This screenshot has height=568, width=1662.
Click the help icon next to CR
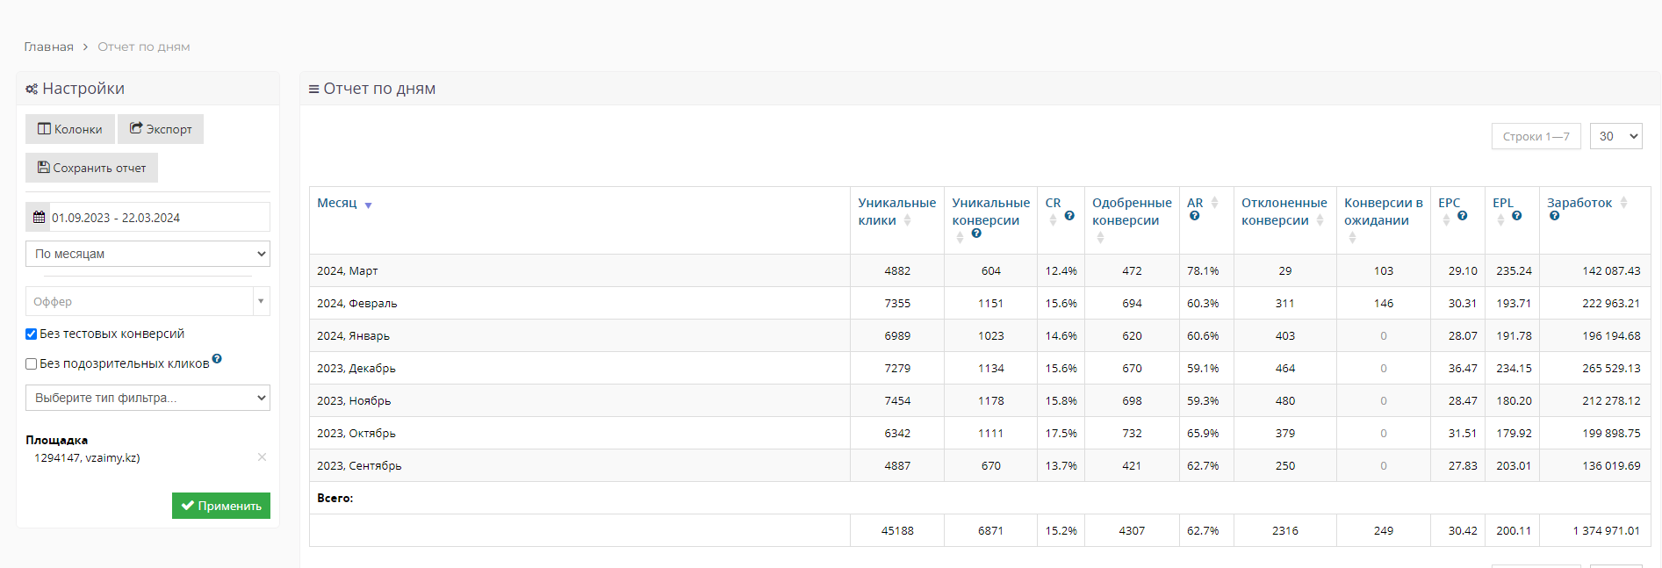tap(1069, 216)
